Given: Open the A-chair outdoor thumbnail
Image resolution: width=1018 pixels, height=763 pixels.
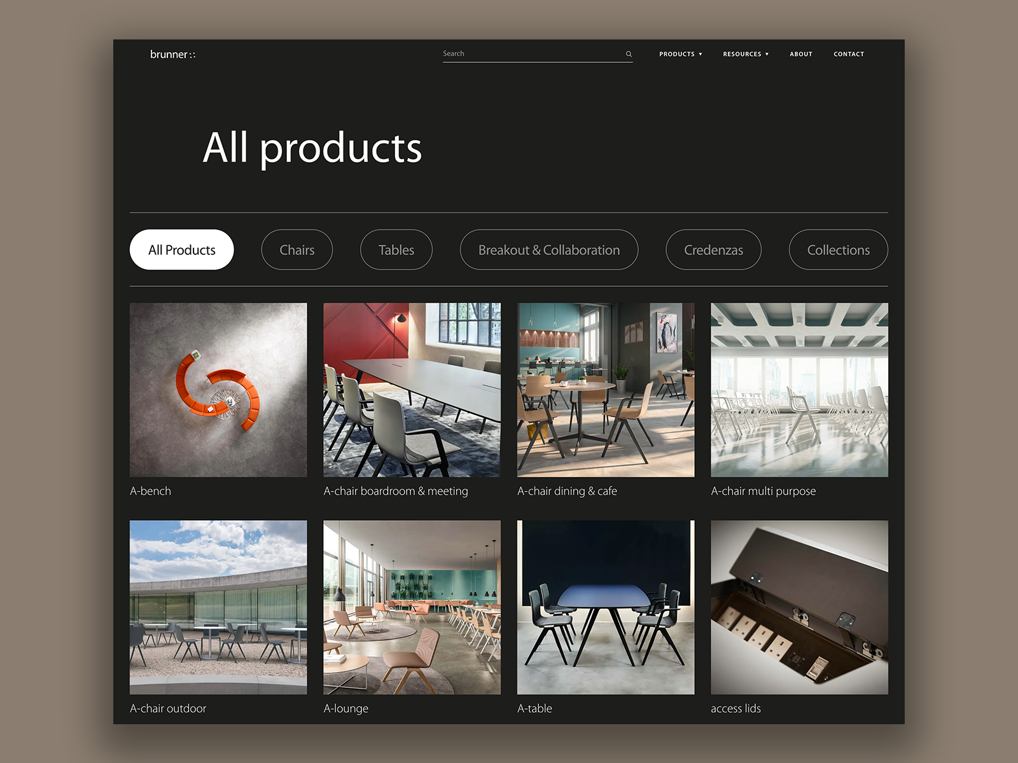Looking at the screenshot, I should click(x=218, y=607).
